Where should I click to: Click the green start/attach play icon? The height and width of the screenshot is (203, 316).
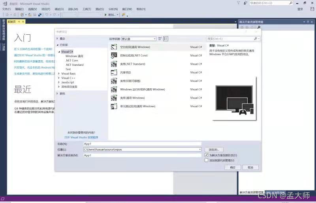pyautogui.click(x=105, y=15)
